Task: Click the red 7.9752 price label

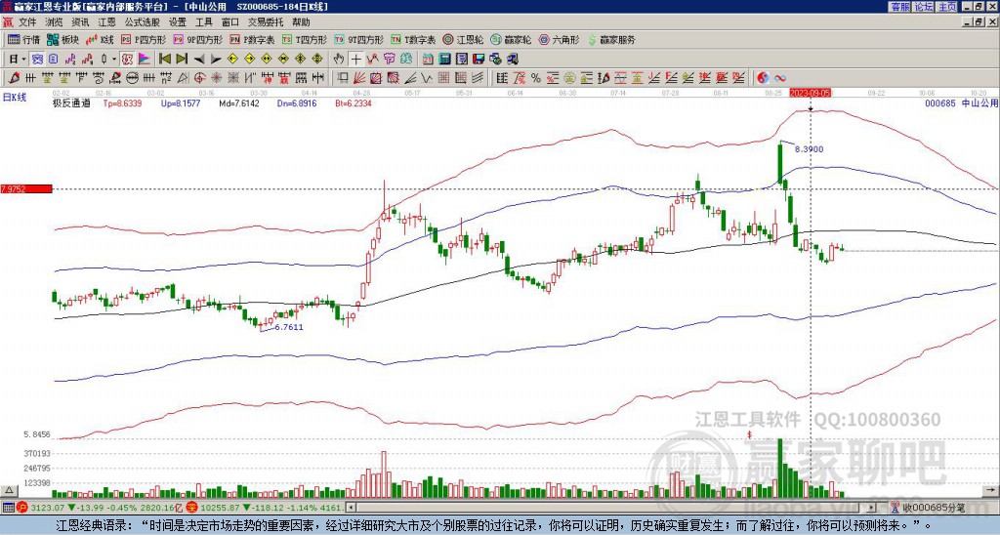Action: point(25,188)
